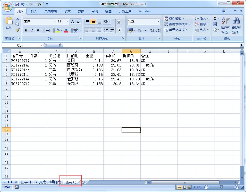246x192 pixels.
Task: Click the font color red swatch button
Action: tap(66, 30)
